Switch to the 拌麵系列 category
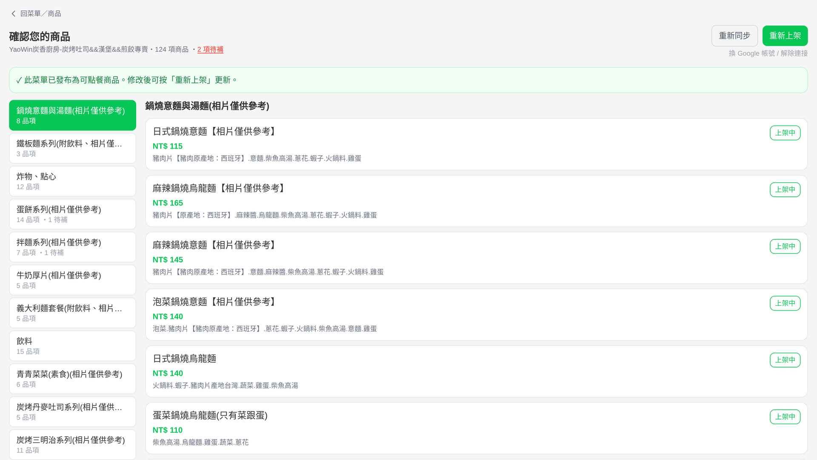Image resolution: width=817 pixels, height=460 pixels. click(x=72, y=247)
